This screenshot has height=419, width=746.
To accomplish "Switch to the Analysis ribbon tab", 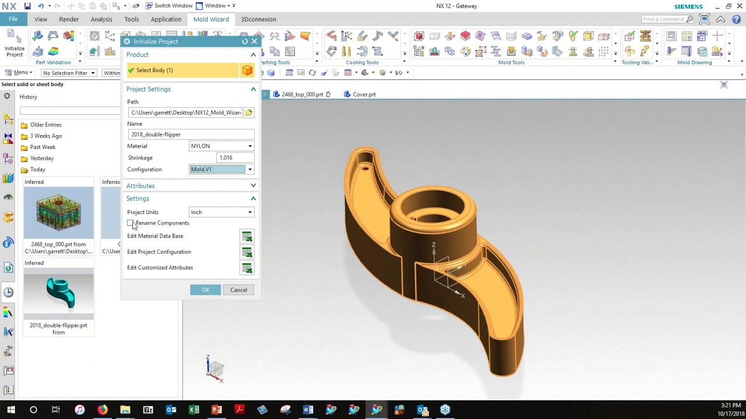I will coord(101,19).
